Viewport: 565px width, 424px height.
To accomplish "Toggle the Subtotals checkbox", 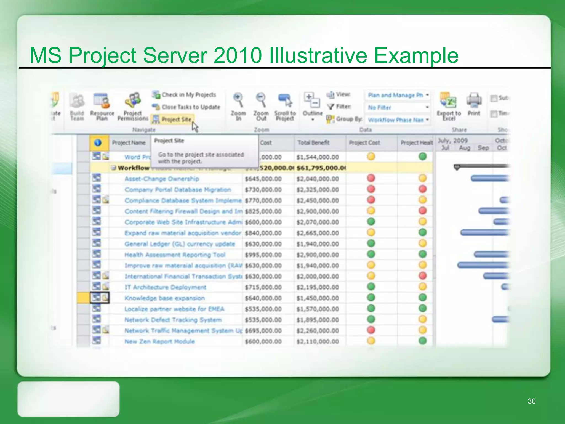I will (494, 98).
